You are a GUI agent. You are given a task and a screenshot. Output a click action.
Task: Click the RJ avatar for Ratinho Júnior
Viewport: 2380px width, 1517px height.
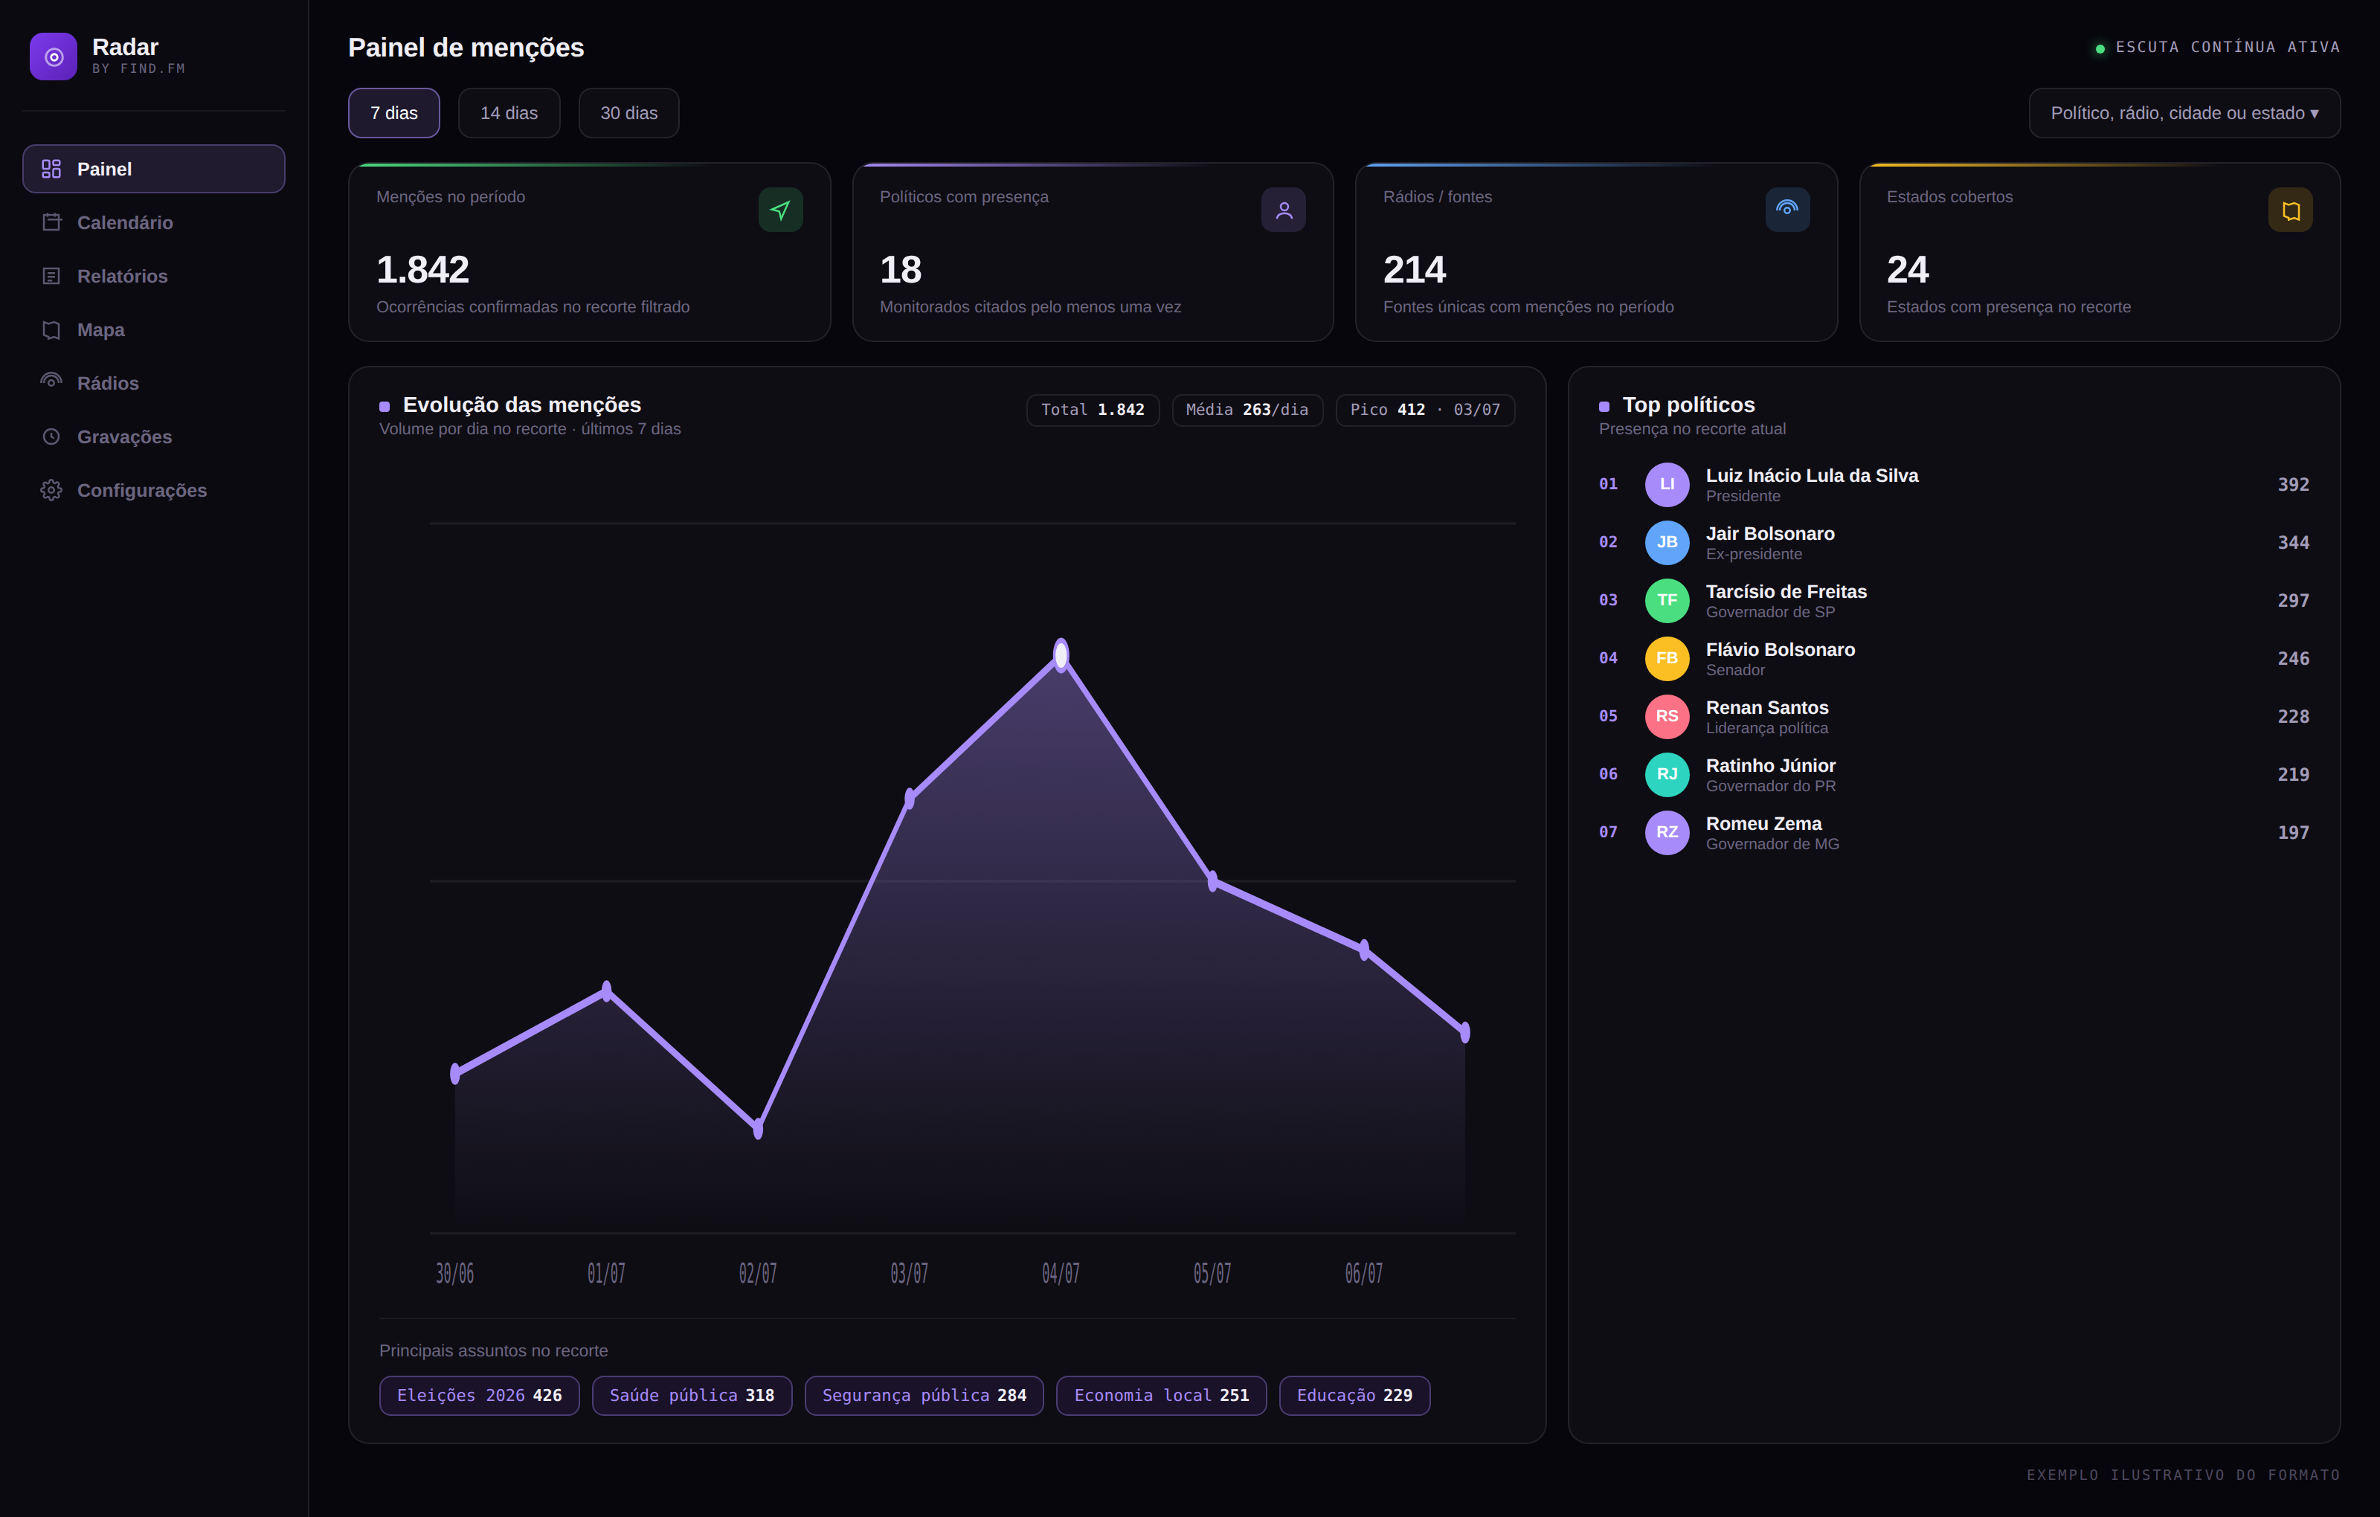tap(1667, 774)
